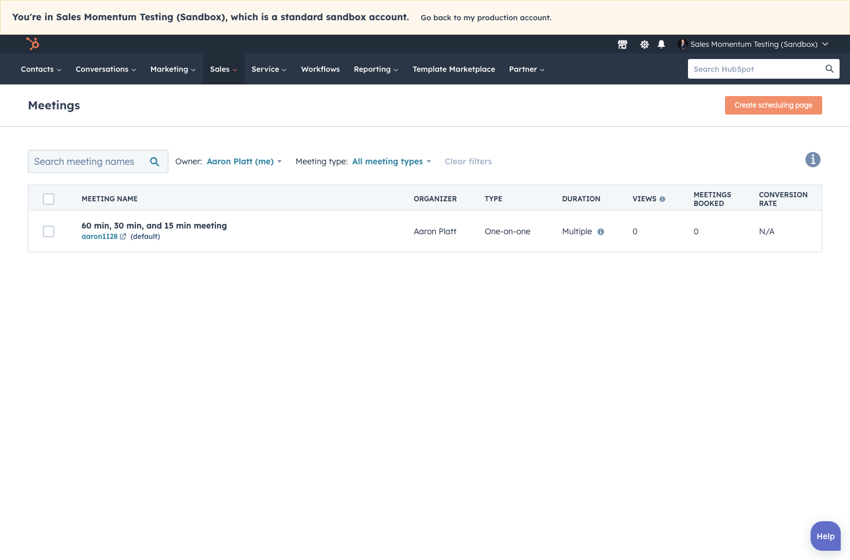Open the Help chat button
Viewport: 850px width, 560px height.
826,536
